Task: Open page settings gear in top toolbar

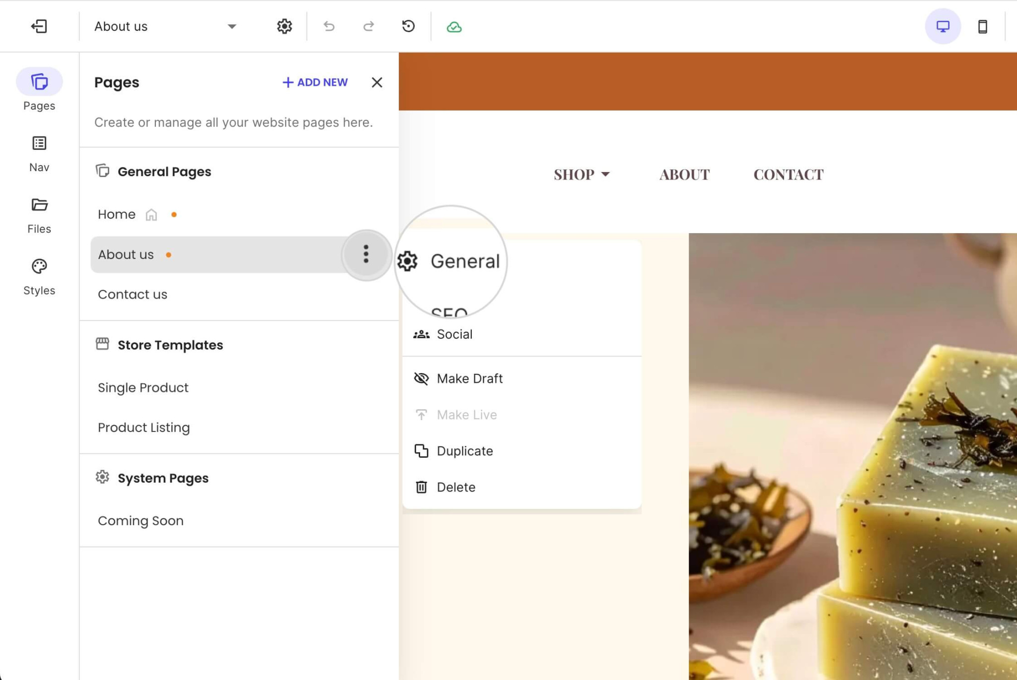Action: pyautogui.click(x=285, y=26)
